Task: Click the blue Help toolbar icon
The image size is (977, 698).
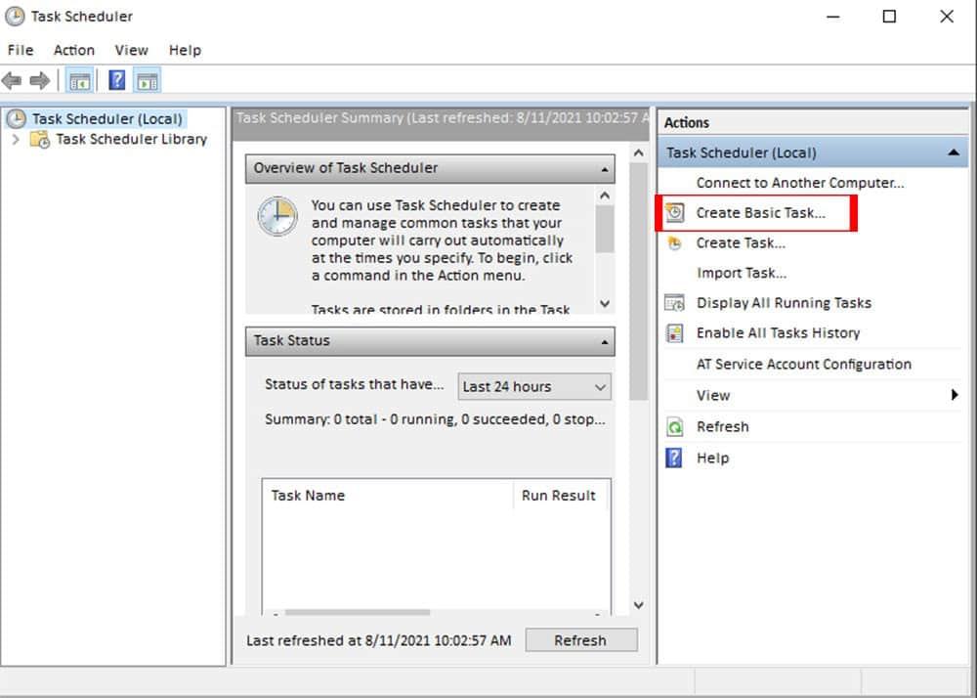Action: click(116, 80)
